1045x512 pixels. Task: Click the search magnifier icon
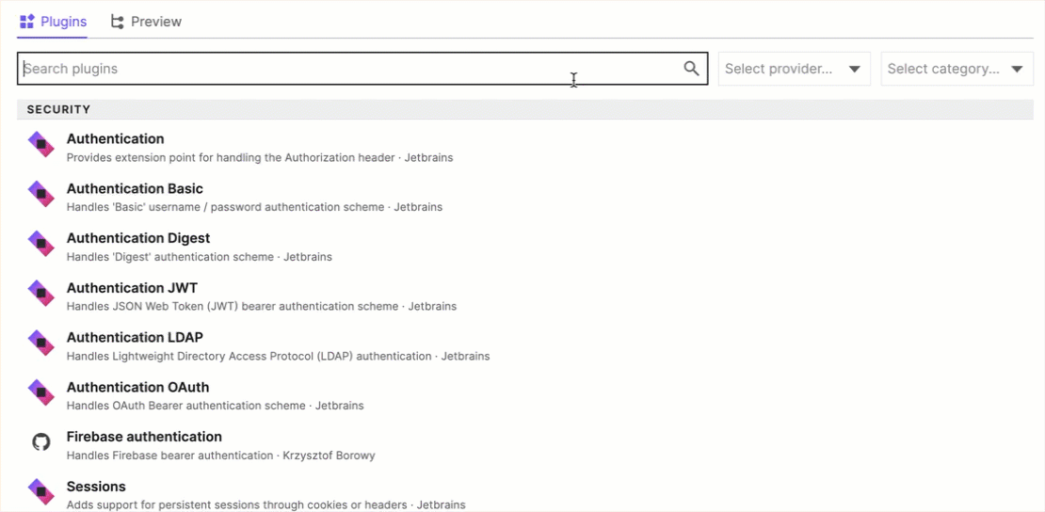click(691, 69)
